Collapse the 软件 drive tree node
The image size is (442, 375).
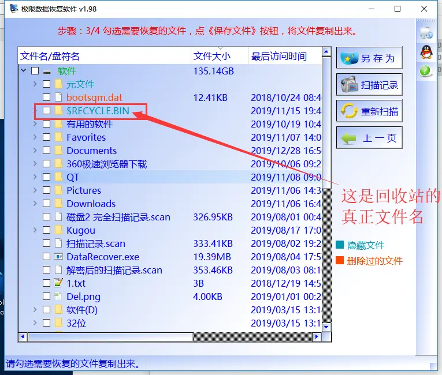24,70
